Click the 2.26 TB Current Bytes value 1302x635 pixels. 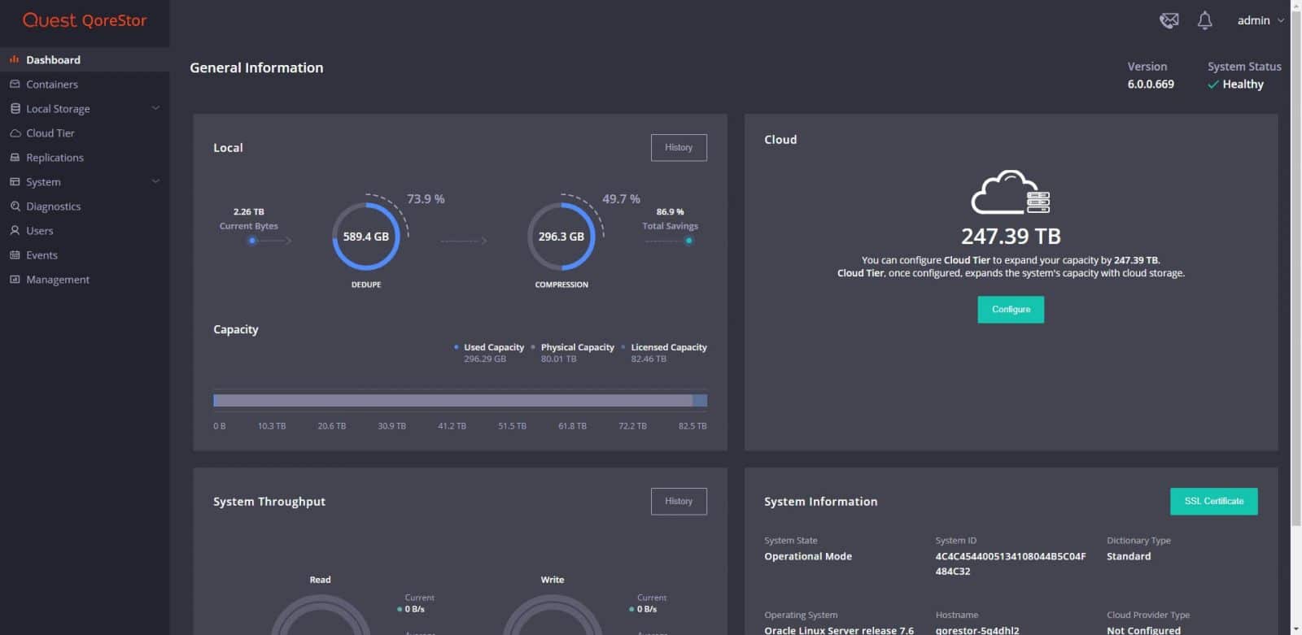[248, 211]
